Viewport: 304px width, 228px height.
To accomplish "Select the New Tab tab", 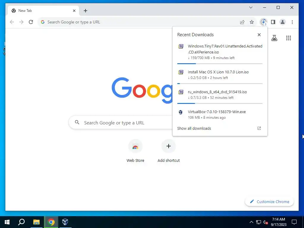I will [43, 11].
